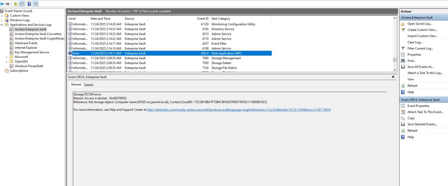448x186 pixels.
Task: Select Event Viewer (Local) root node
Action: pos(19,11)
